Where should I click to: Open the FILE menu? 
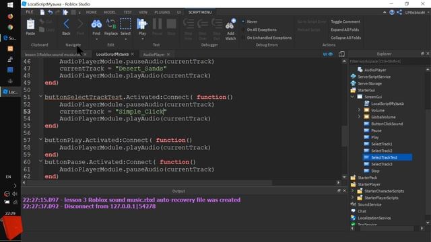point(29,12)
